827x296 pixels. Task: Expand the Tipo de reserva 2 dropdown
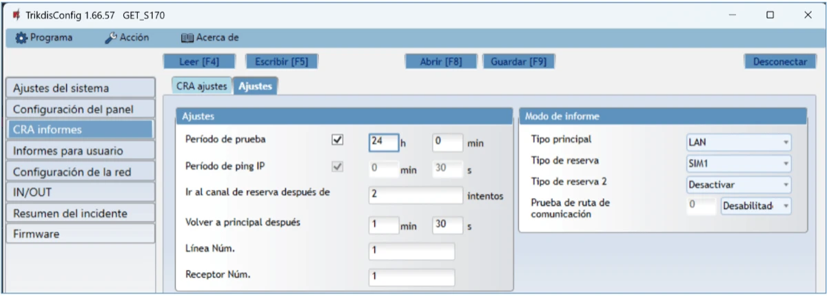coord(739,184)
